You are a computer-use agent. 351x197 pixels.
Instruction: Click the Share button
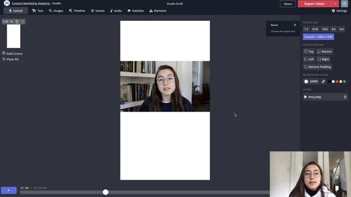tap(287, 4)
